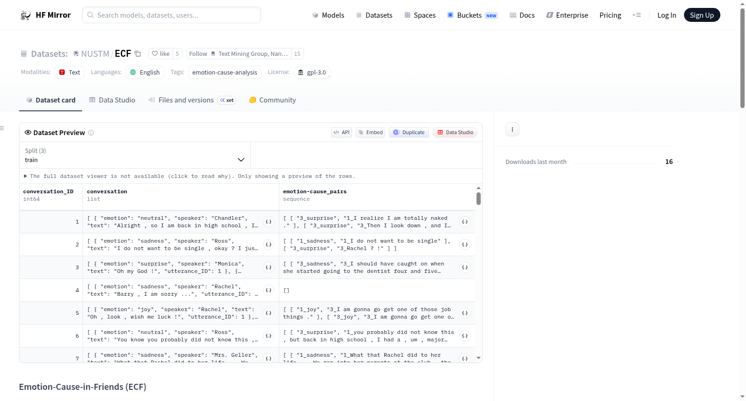Open the Datasets page
The image size is (746, 401).
click(374, 15)
